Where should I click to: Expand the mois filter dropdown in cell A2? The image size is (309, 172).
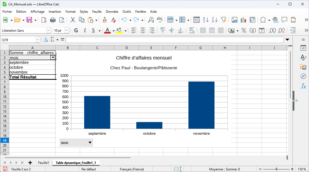(52, 58)
